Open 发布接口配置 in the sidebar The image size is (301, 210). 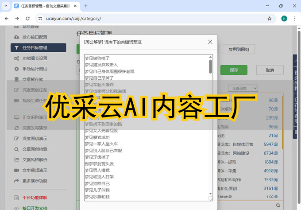click(x=35, y=37)
